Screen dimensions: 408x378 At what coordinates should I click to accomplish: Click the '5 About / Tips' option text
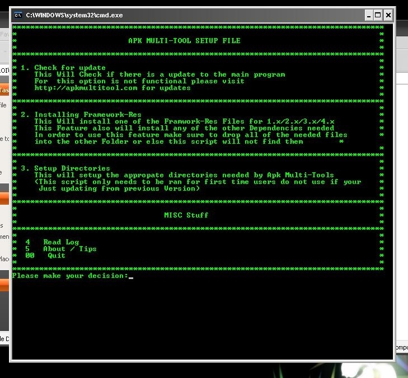tap(61, 249)
